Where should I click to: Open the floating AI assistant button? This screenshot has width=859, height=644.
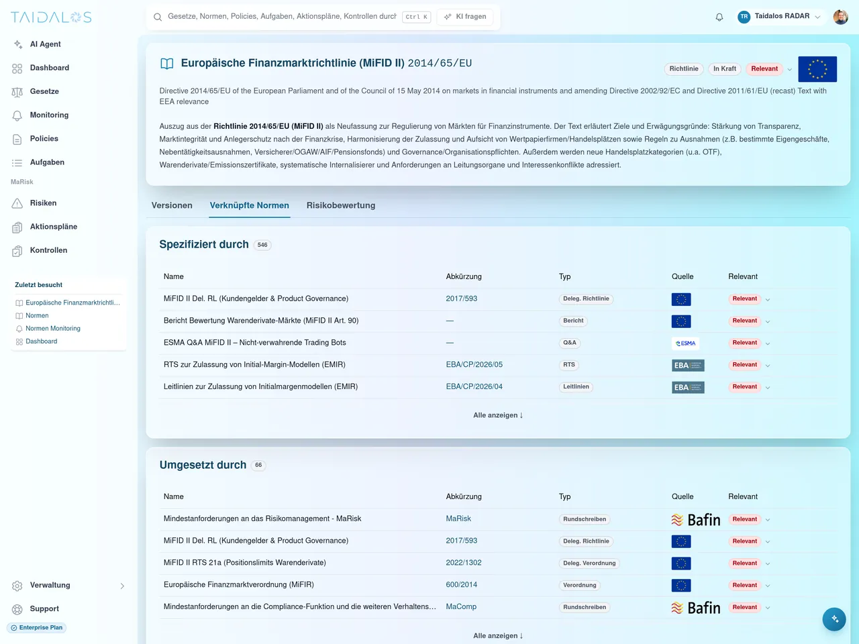click(x=834, y=619)
